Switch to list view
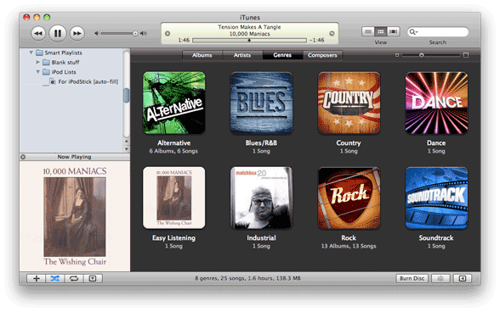 point(368,31)
